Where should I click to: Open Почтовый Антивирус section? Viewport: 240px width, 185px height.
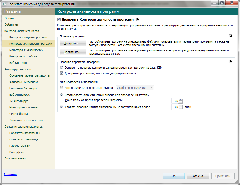point(24,88)
